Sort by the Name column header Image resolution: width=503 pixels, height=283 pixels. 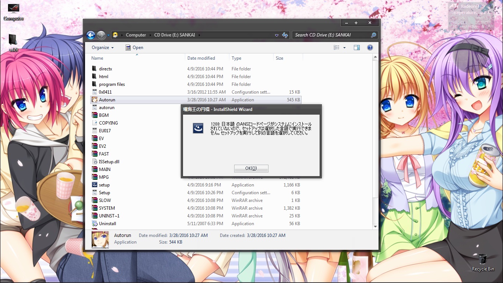138,58
